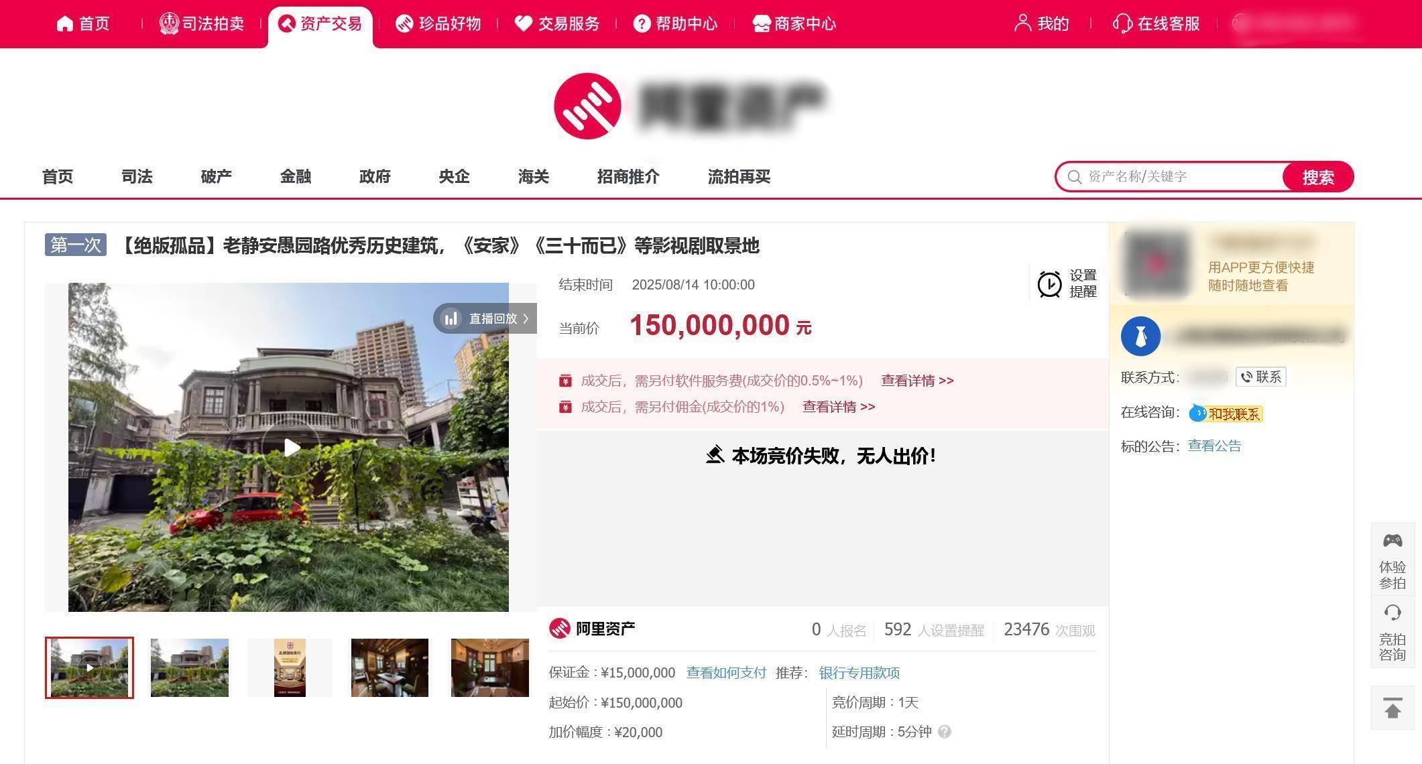This screenshot has height=764, width=1422.
Task: Click the 设置提醒 alarm clock icon
Action: click(1051, 283)
